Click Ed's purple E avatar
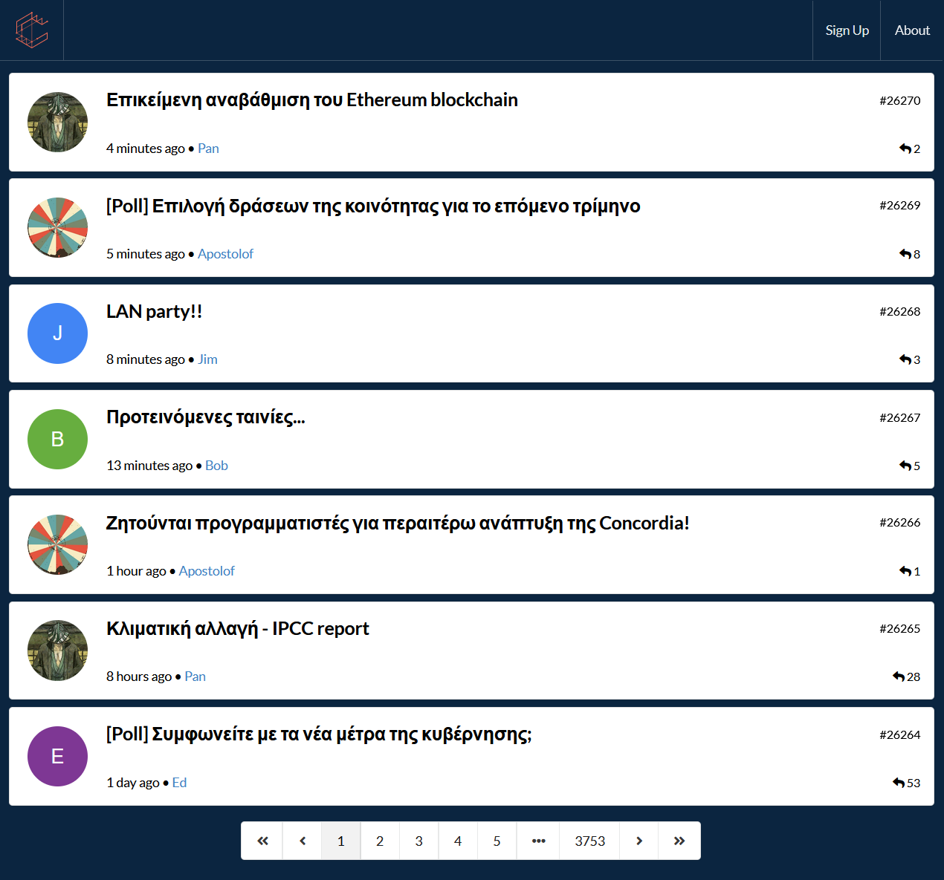The width and height of the screenshot is (944, 880). tap(57, 756)
